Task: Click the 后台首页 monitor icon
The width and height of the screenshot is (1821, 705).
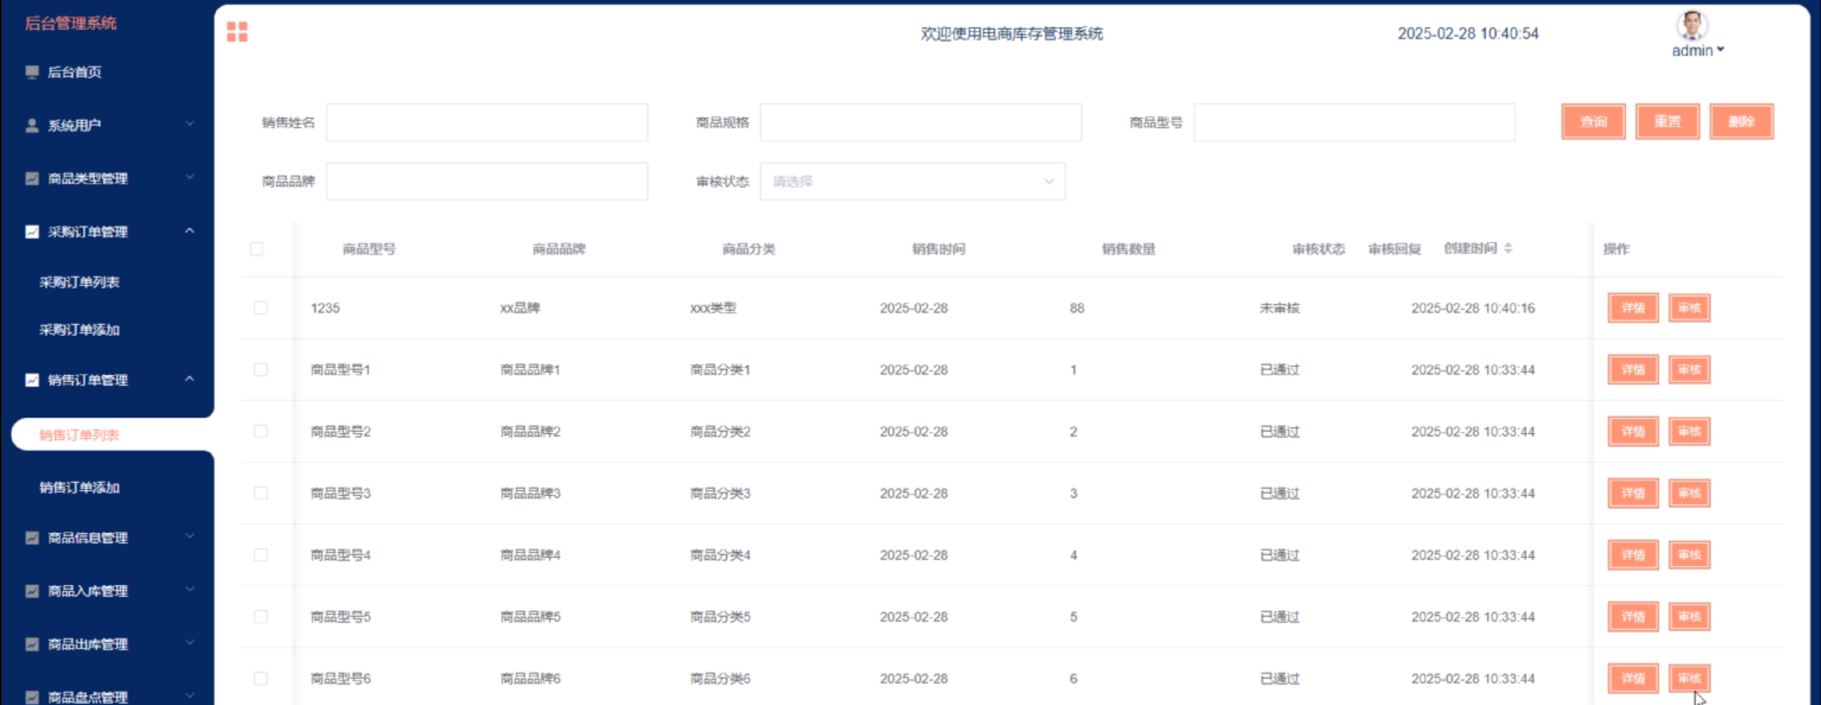Action: (x=32, y=72)
